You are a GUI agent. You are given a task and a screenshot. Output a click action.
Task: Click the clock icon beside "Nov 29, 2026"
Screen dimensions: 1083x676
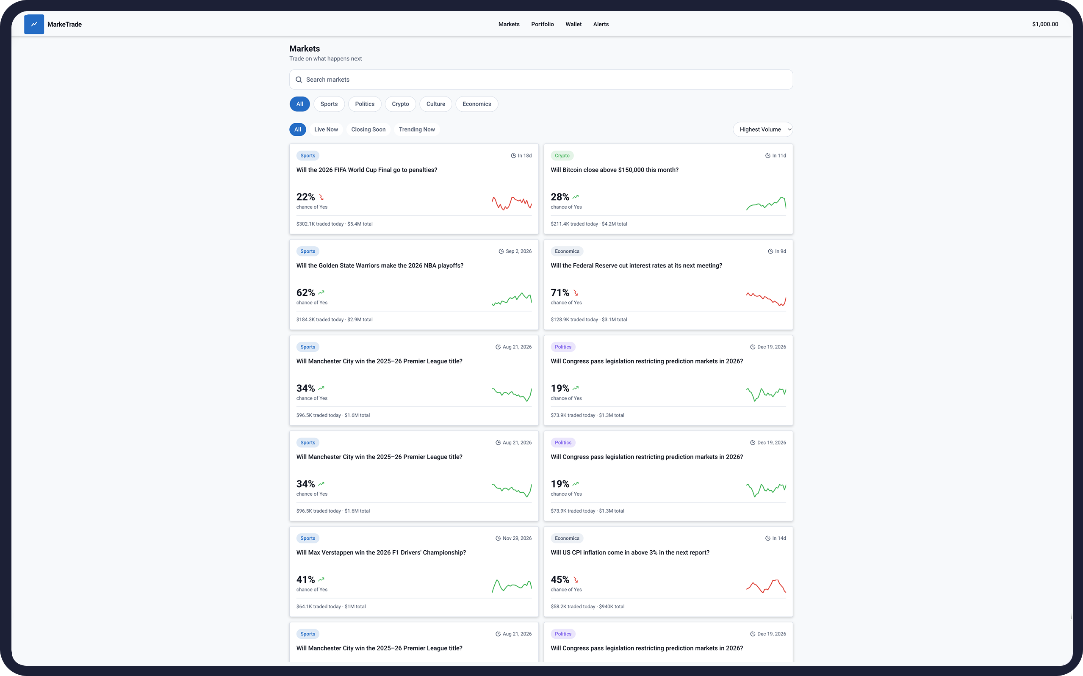pos(498,538)
